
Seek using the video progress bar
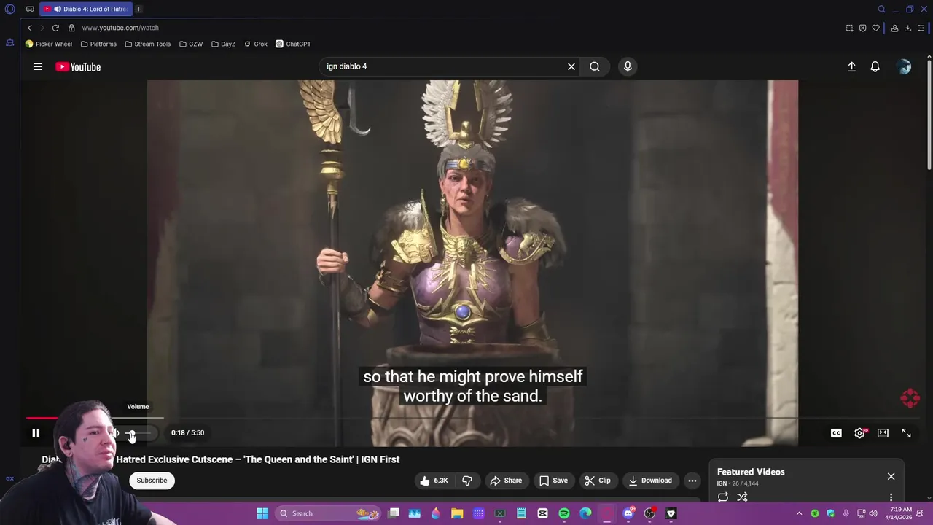click(473, 419)
